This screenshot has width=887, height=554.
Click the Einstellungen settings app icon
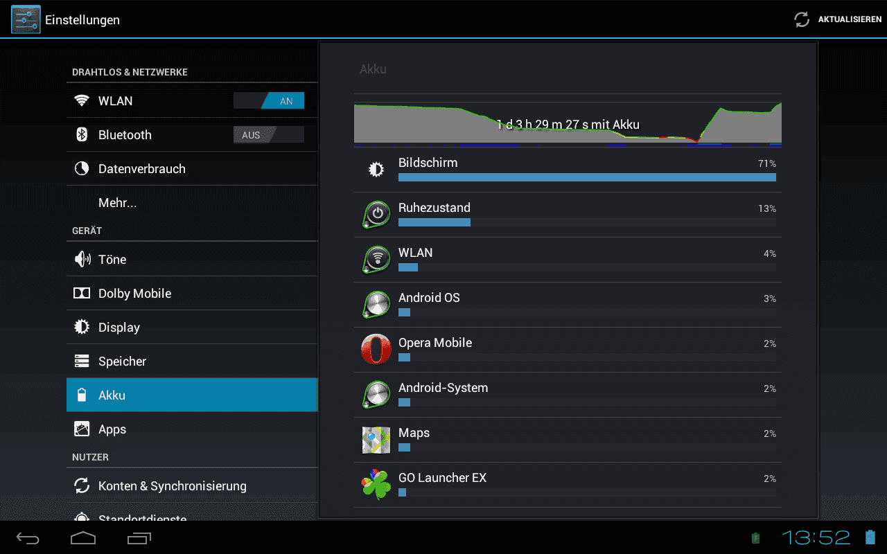tap(26, 19)
